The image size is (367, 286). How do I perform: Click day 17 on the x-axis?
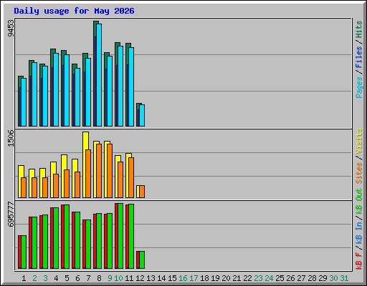194,278
